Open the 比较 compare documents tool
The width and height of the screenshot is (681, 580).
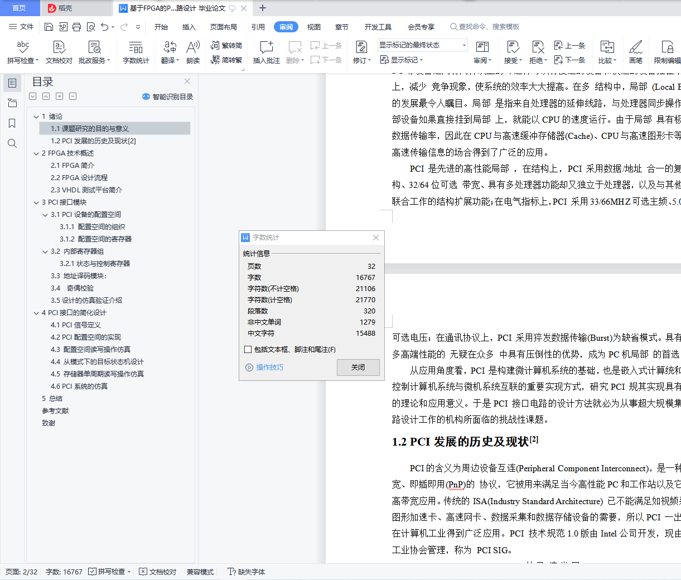pyautogui.click(x=607, y=52)
